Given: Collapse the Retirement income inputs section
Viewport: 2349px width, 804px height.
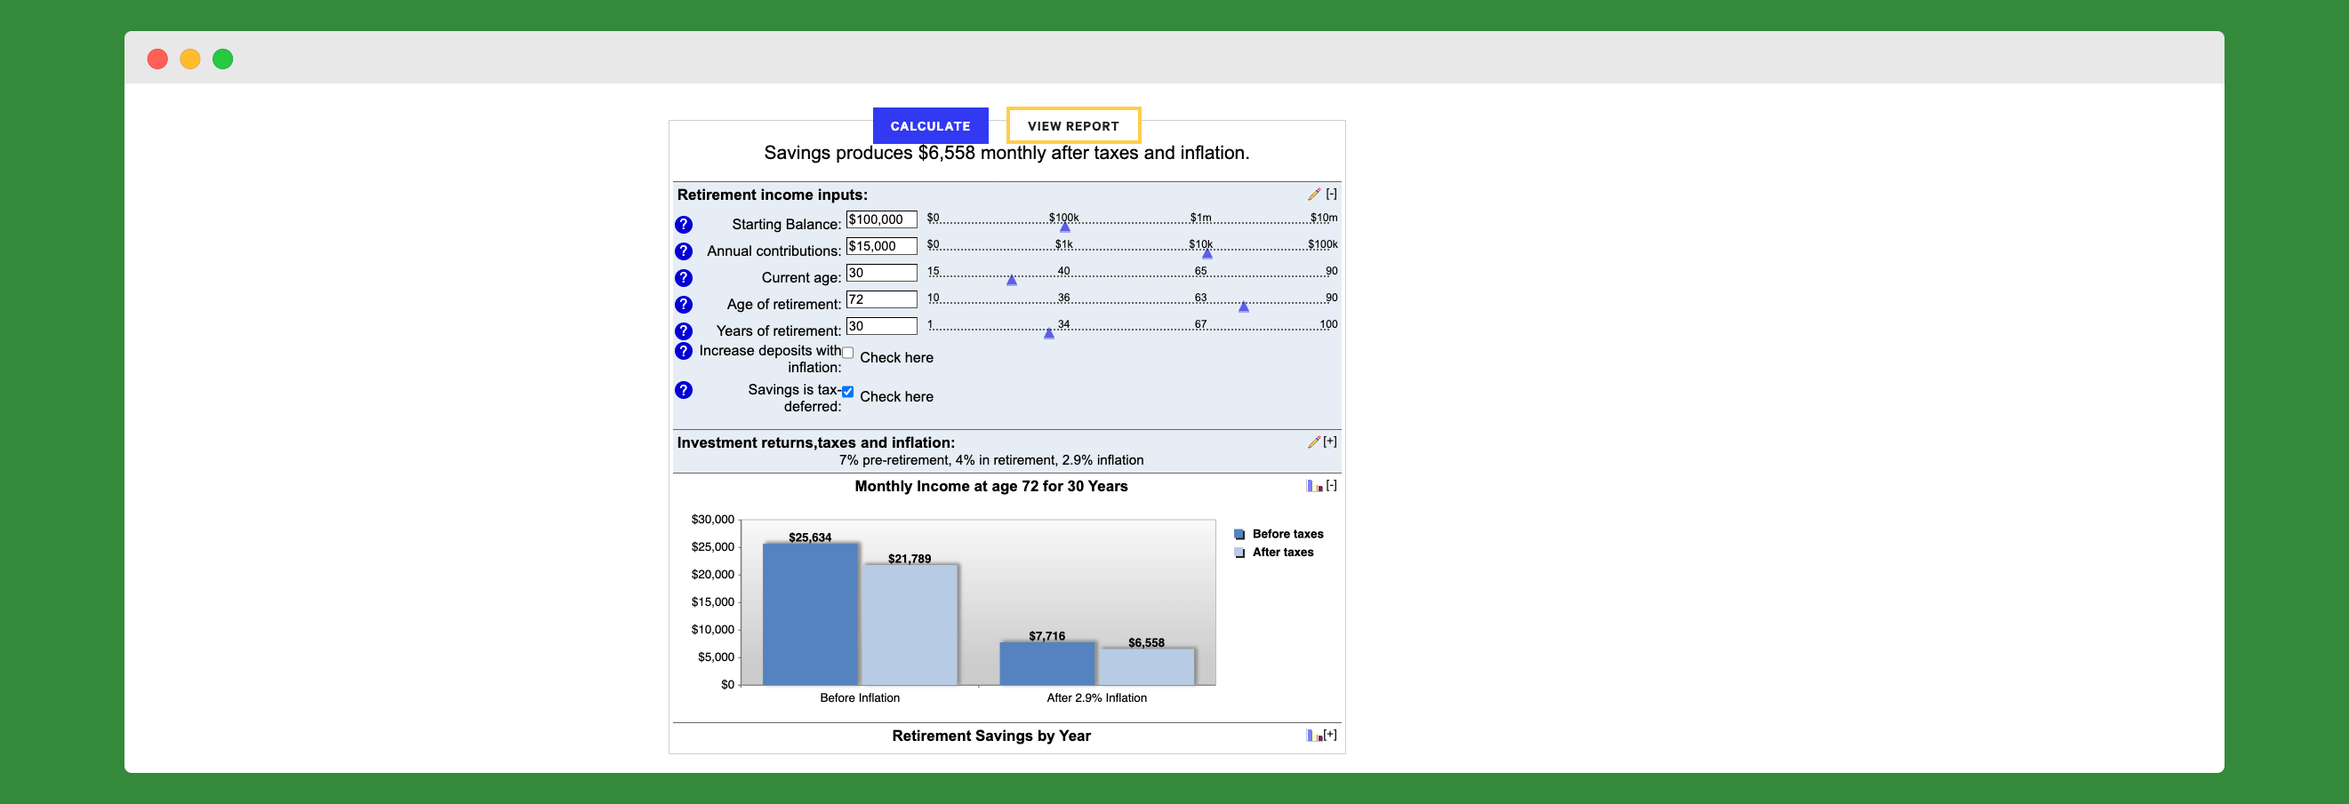Looking at the screenshot, I should 1331,195.
